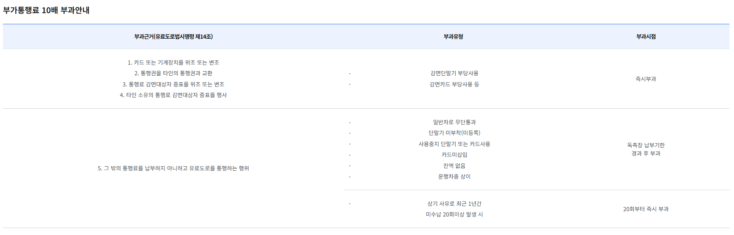Click the 부과유형 column header
The width and height of the screenshot is (734, 235).
pos(453,37)
